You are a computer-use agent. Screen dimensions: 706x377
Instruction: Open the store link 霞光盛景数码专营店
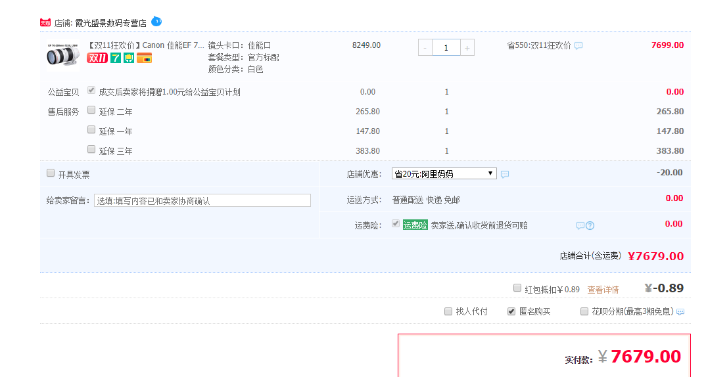point(110,23)
